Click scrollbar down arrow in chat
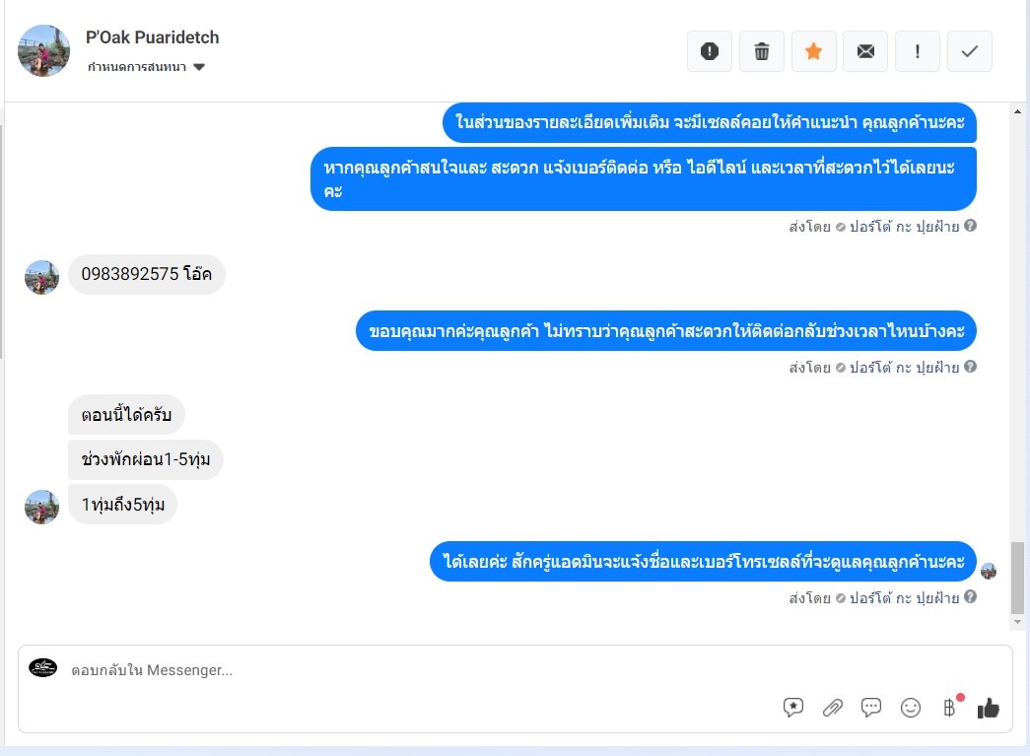This screenshot has height=756, width=1030. [1017, 621]
